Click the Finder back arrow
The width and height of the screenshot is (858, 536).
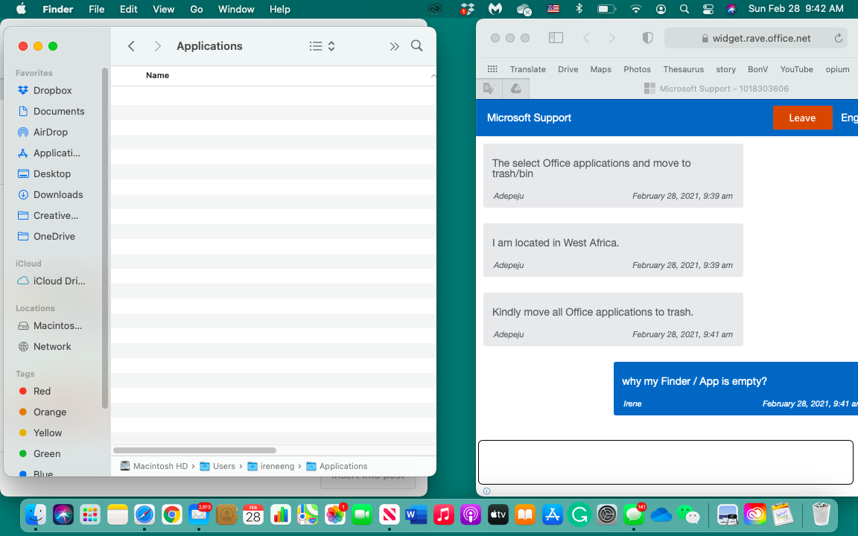[x=131, y=46]
